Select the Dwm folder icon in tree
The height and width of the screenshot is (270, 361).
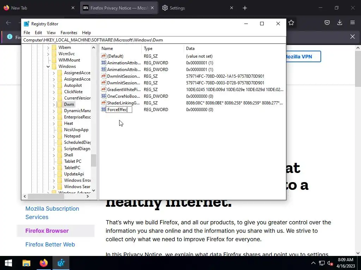pos(60,104)
